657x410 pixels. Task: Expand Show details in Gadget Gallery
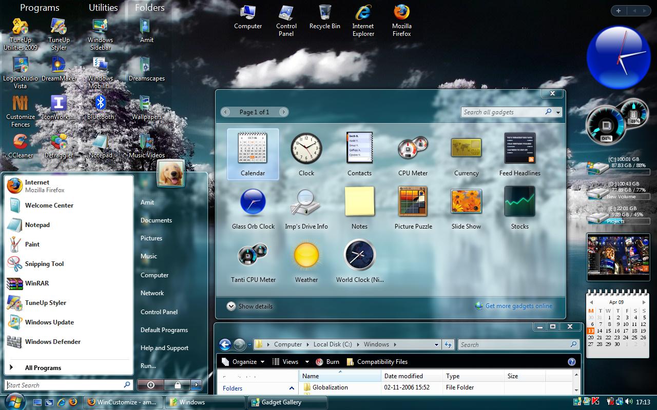(x=250, y=306)
